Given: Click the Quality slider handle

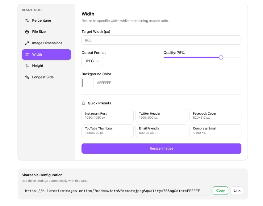Looking at the screenshot, I should [x=221, y=57].
